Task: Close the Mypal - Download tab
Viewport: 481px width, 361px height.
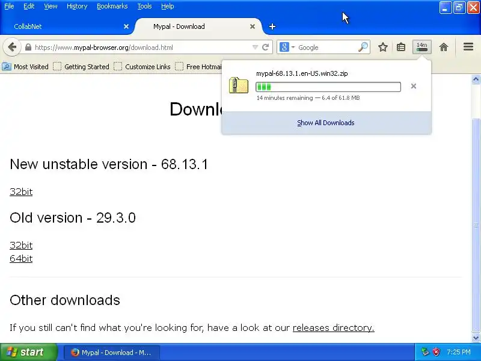Action: [x=253, y=26]
